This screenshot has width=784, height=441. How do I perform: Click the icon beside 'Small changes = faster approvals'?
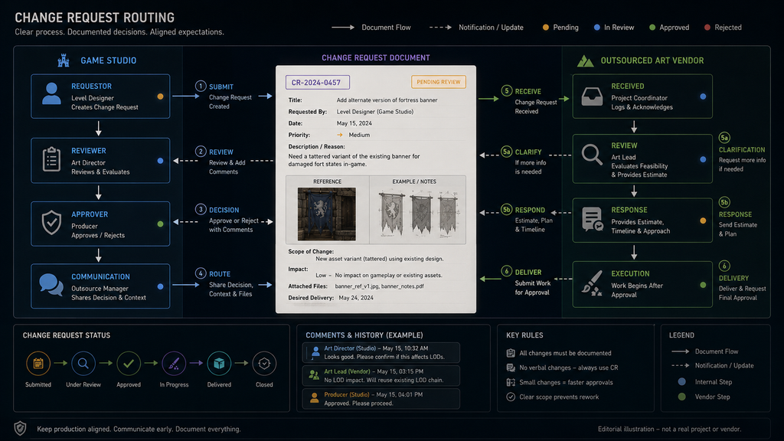click(x=511, y=383)
